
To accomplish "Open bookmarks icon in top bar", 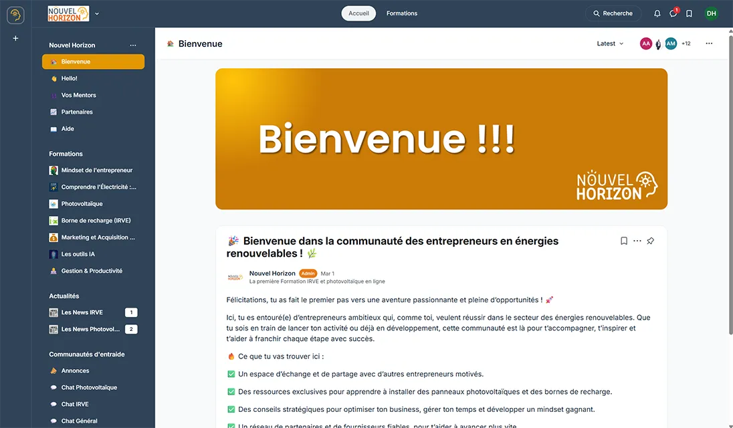I will point(689,13).
